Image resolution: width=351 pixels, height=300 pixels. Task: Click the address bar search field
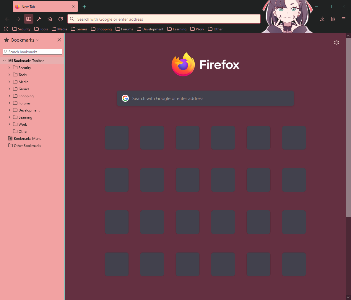tap(164, 19)
